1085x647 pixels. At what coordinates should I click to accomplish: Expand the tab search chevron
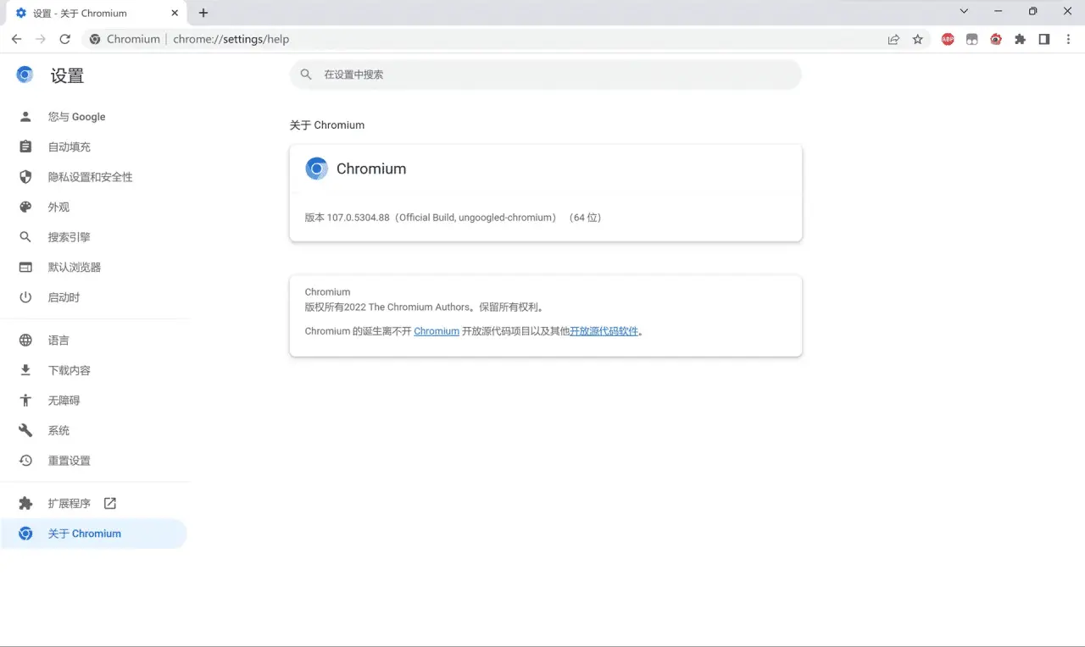tap(964, 12)
